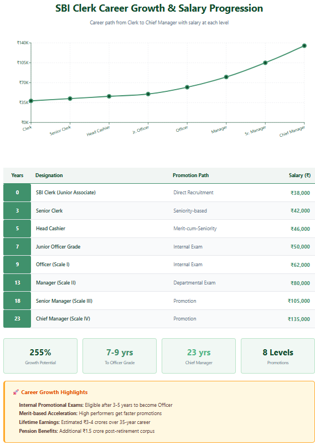Click the 8 Levels Promotions card
Viewport: 315px width, 445px height.
[x=278, y=356]
